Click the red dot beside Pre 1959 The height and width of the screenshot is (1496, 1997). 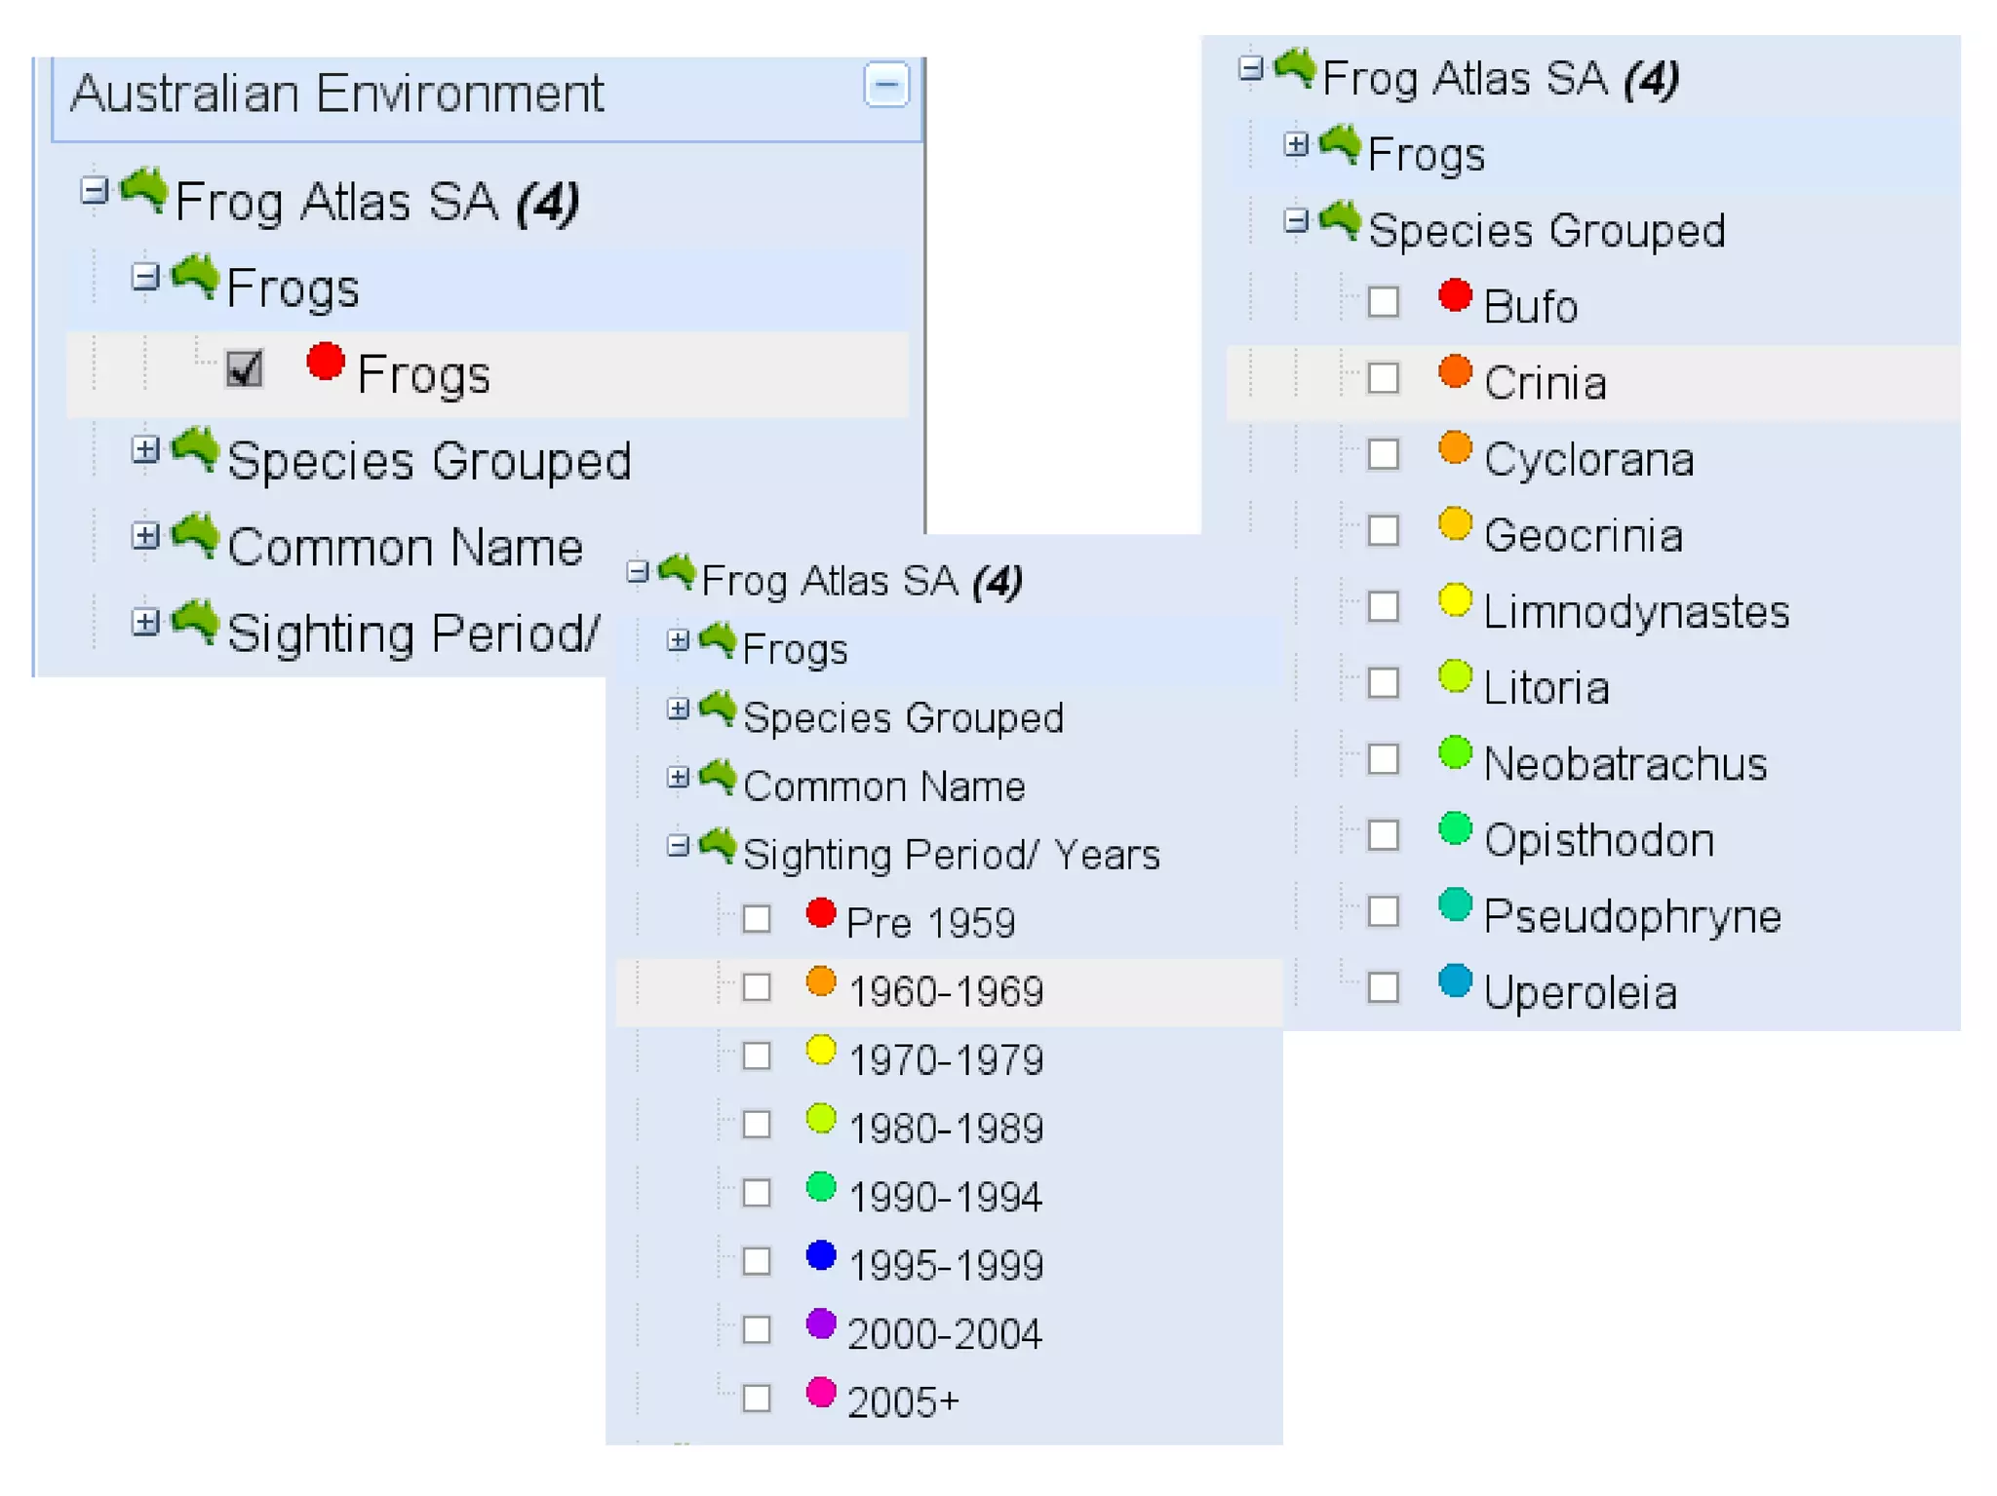(x=821, y=913)
